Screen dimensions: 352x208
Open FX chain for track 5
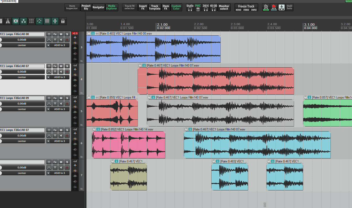click(55, 98)
